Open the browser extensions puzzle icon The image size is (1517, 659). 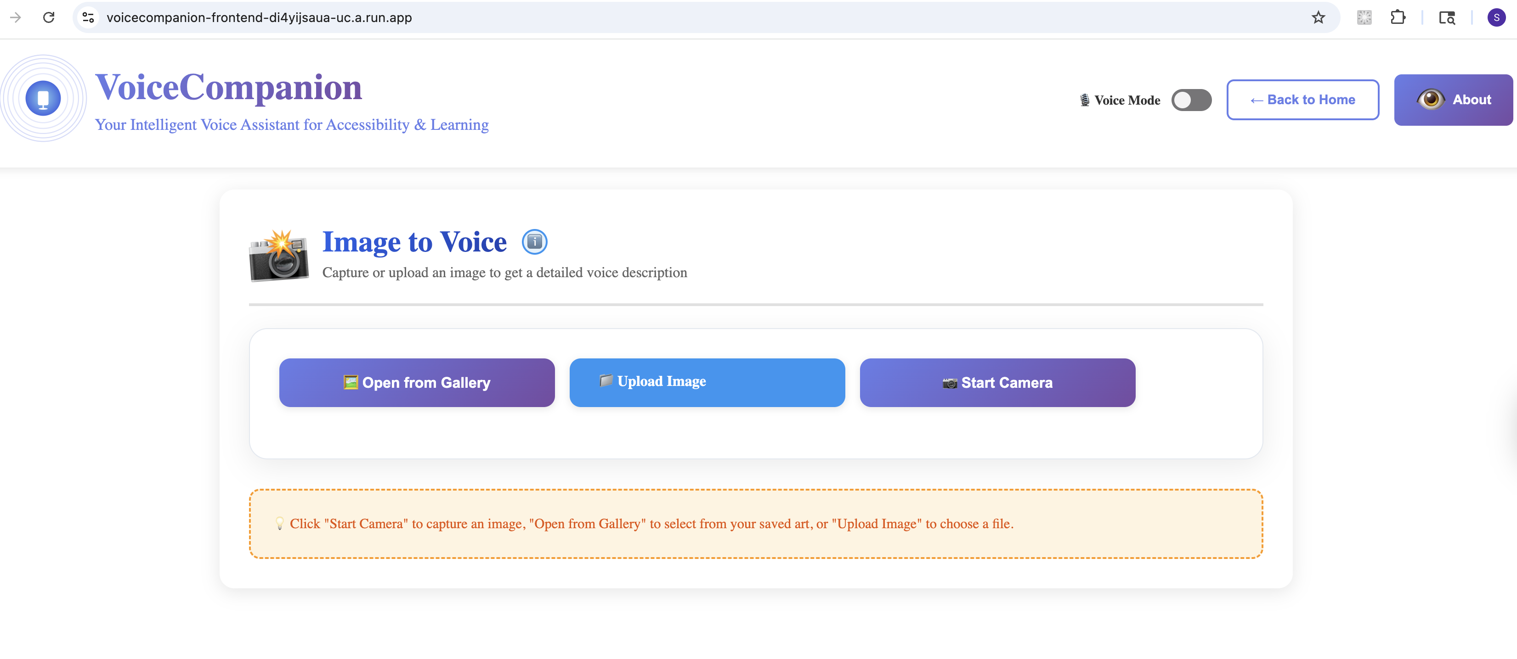click(x=1398, y=17)
